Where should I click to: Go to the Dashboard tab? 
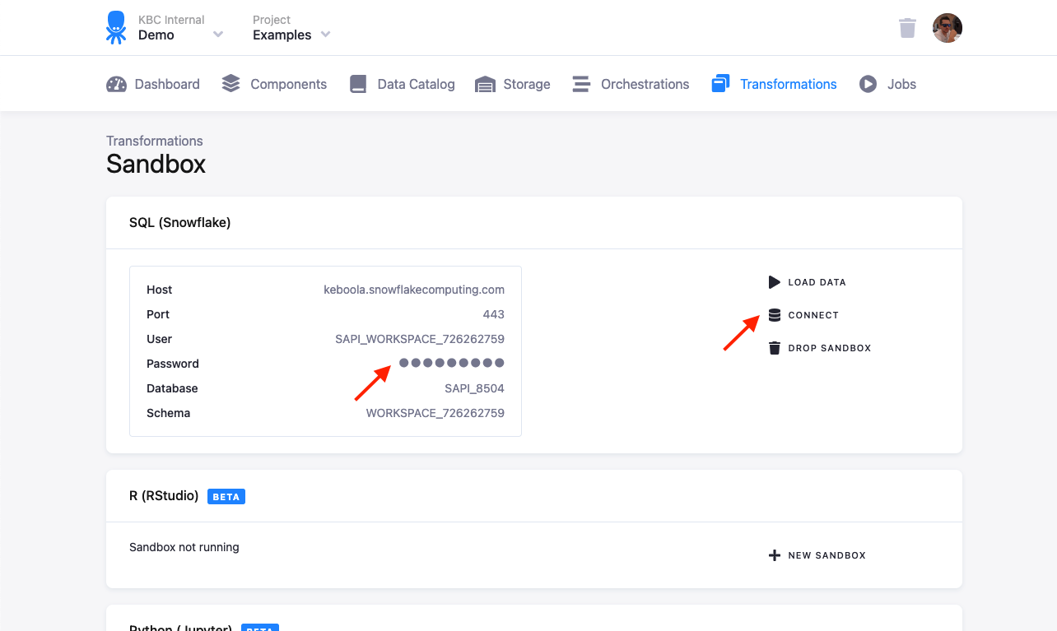(x=153, y=84)
